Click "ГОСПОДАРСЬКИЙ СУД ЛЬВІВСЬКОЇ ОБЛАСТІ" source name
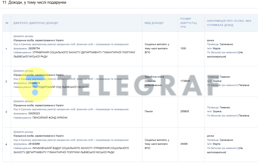The image size is (258, 166). 60,87
